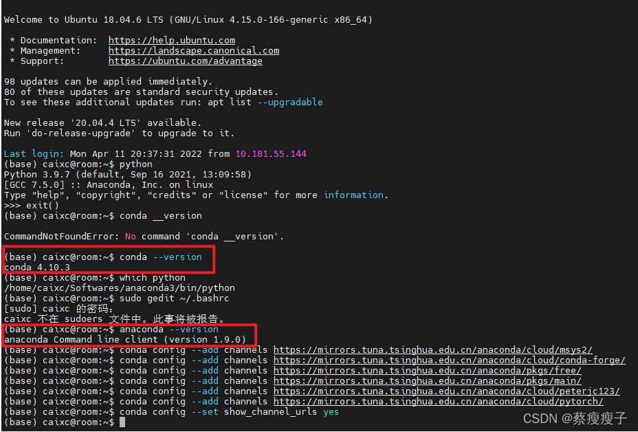Viewport: 638px width, 432px height.
Task: Open the landscape.canonical.com management link
Action: [x=194, y=51]
